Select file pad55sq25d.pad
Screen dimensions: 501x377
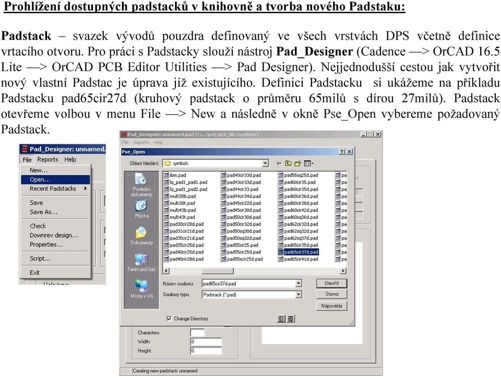click(298, 175)
